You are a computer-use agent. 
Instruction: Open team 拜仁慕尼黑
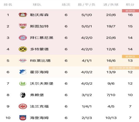[x=42, y=38]
